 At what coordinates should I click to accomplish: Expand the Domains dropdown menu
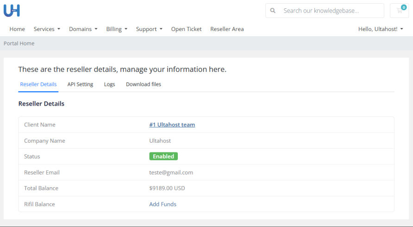[x=83, y=29]
